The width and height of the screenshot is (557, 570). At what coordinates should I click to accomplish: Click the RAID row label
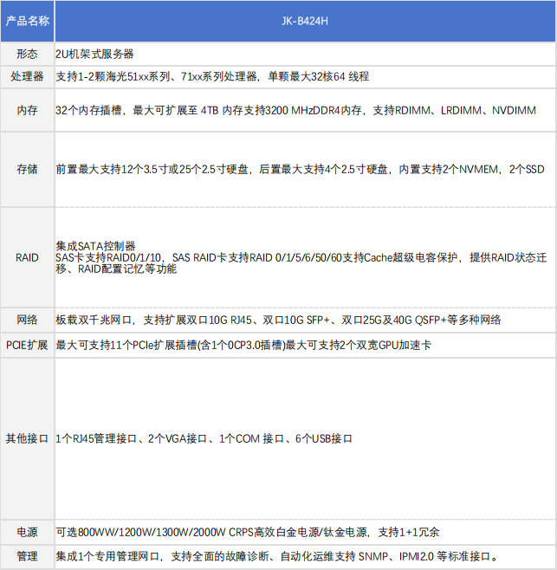pos(27,257)
